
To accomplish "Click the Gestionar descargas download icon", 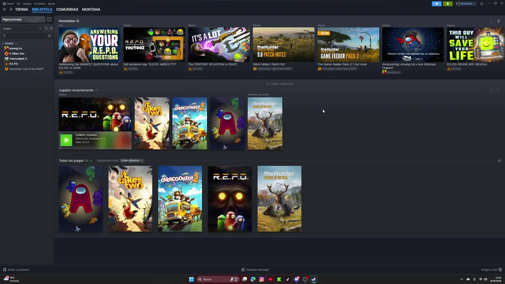I will point(243,270).
